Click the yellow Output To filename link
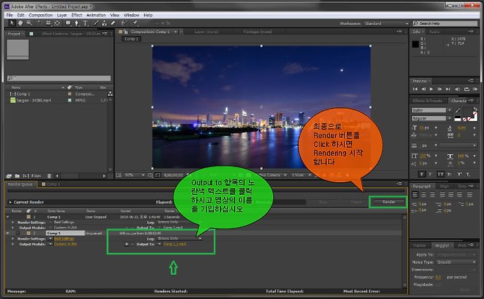The width and height of the screenshot is (484, 299). 175,244
